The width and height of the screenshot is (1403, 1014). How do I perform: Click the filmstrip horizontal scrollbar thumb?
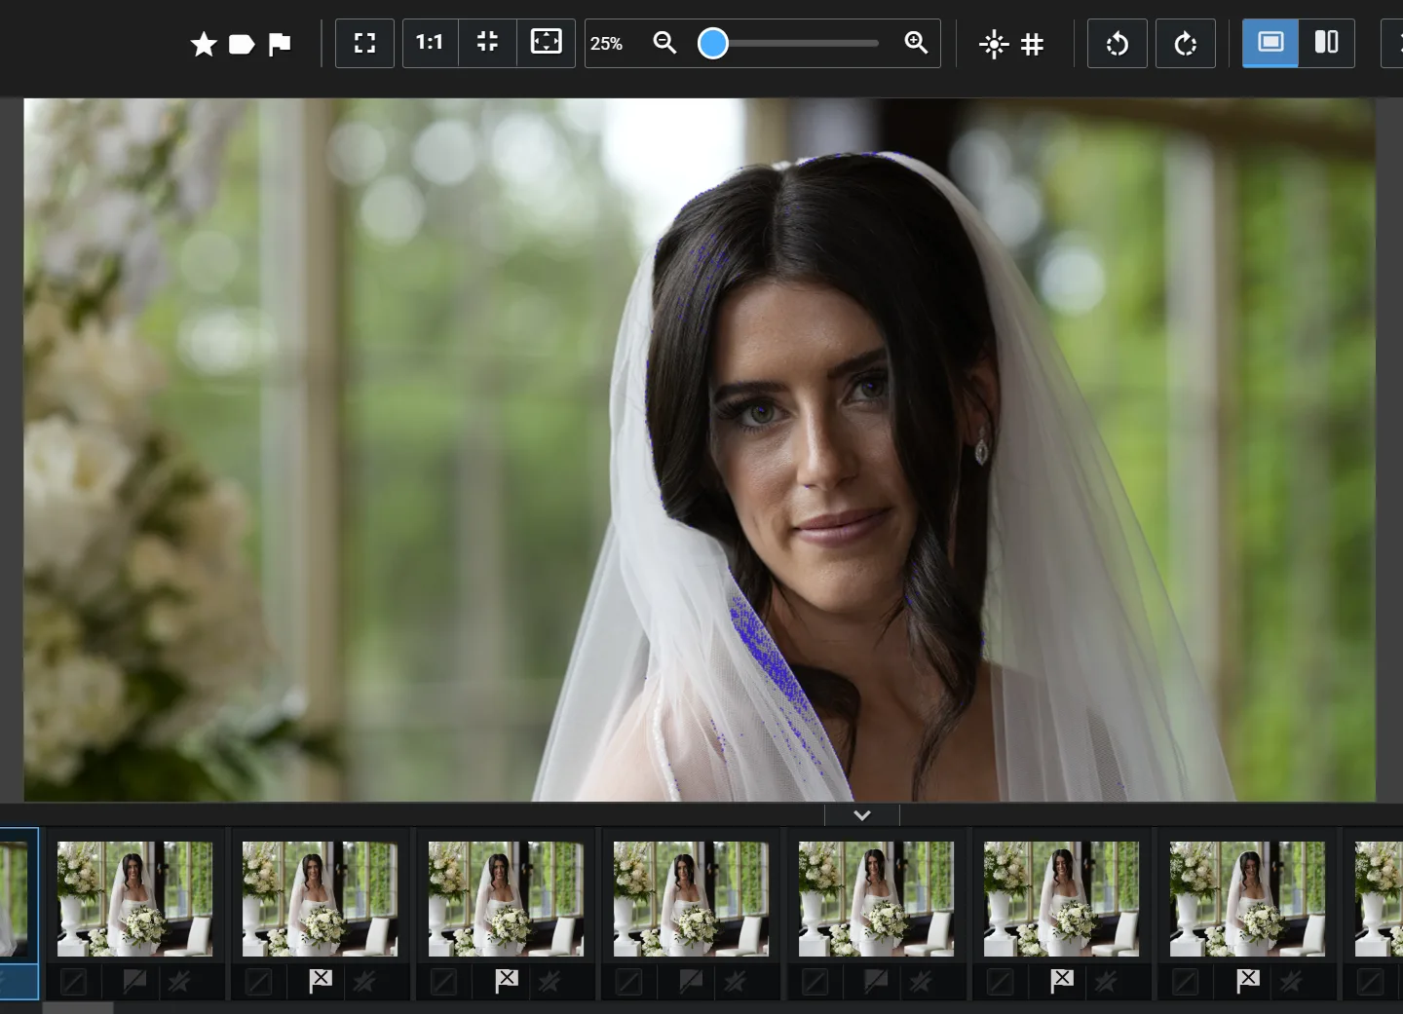78,1008
